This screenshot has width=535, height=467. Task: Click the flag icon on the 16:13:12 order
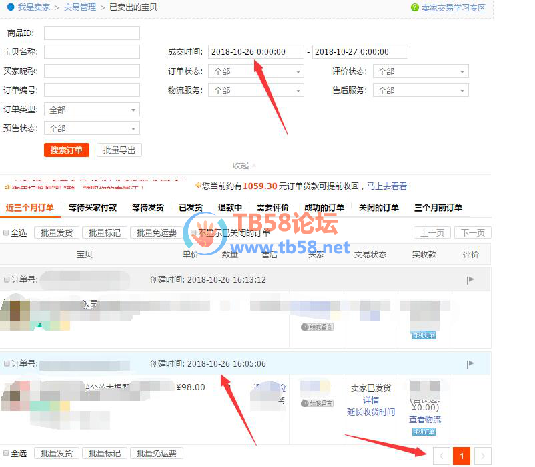point(470,280)
